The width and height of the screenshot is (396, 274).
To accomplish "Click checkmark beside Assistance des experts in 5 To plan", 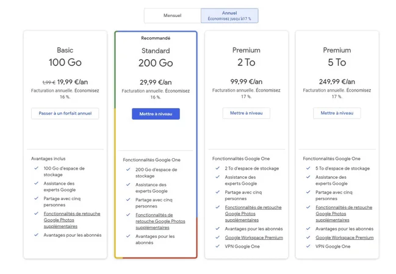I will point(308,177).
